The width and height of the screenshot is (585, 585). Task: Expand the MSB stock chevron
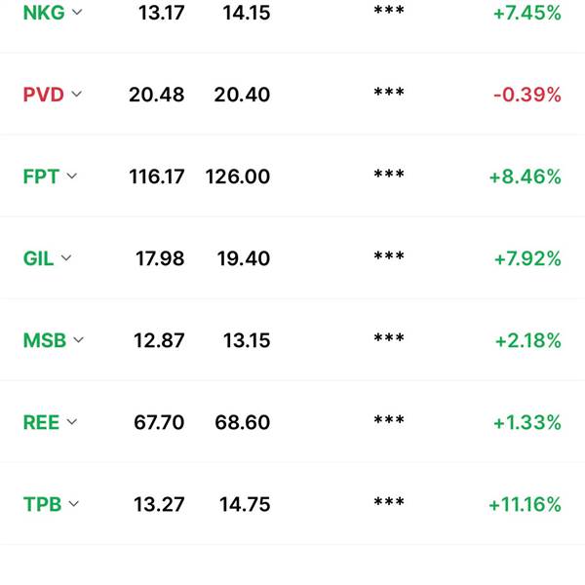click(78, 340)
